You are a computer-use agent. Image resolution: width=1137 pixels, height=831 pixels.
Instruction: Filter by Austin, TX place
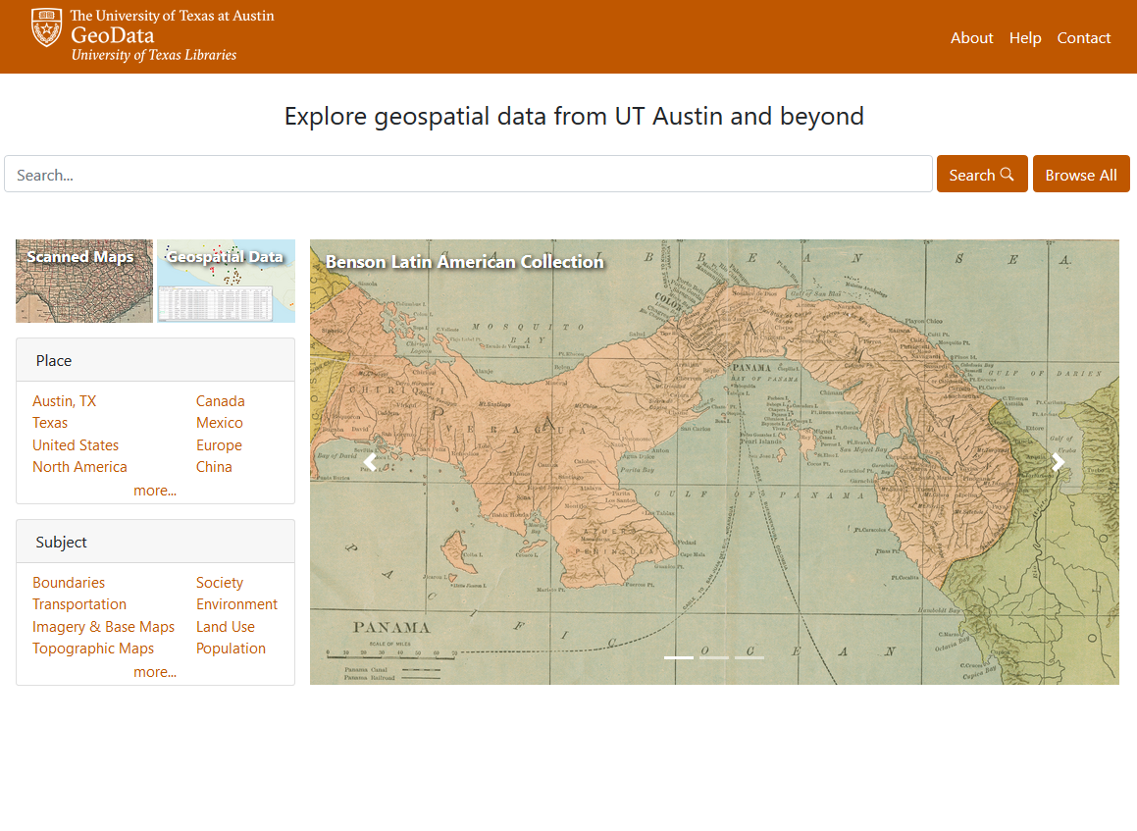pos(64,401)
